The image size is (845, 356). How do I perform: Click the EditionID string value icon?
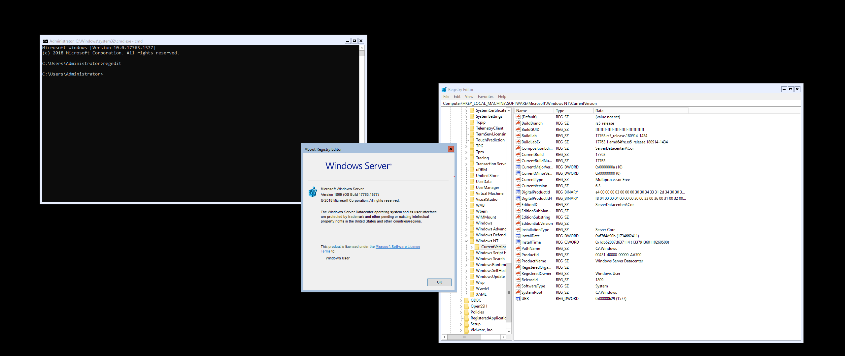518,205
